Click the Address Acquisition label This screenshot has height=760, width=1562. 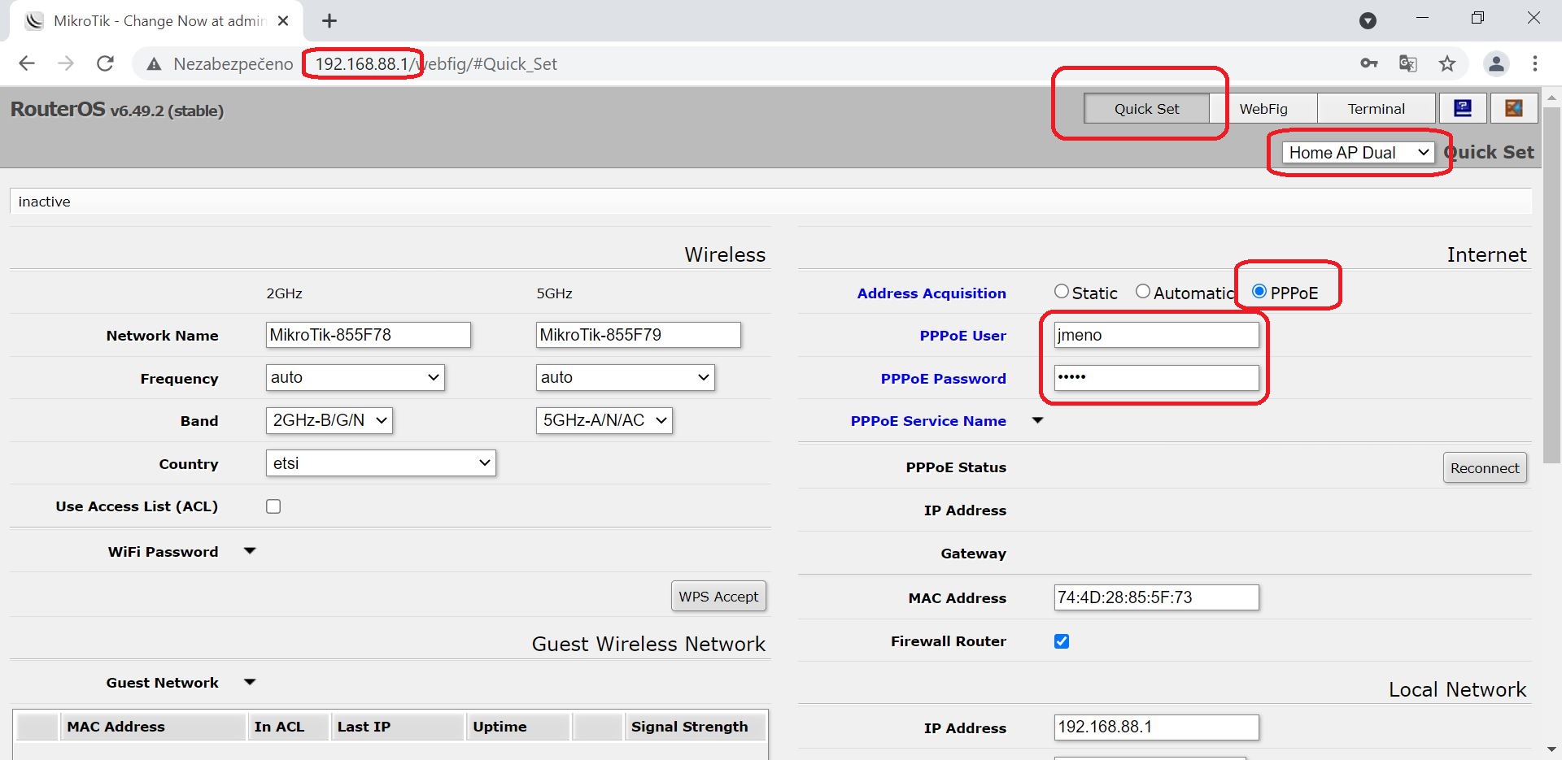[x=932, y=293]
